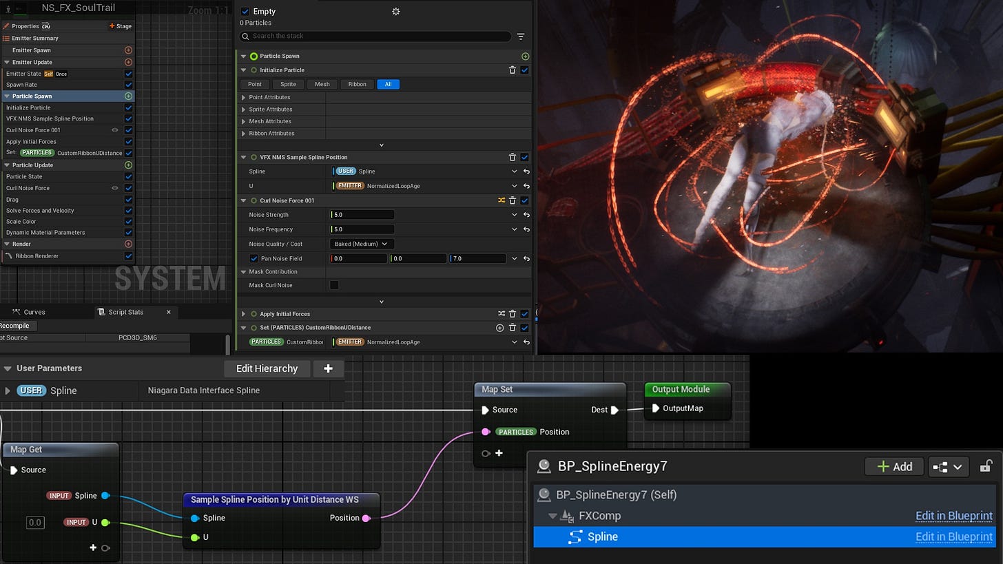Image resolution: width=1003 pixels, height=564 pixels.
Task: Expand the Sprite Attributes section
Action: [244, 109]
